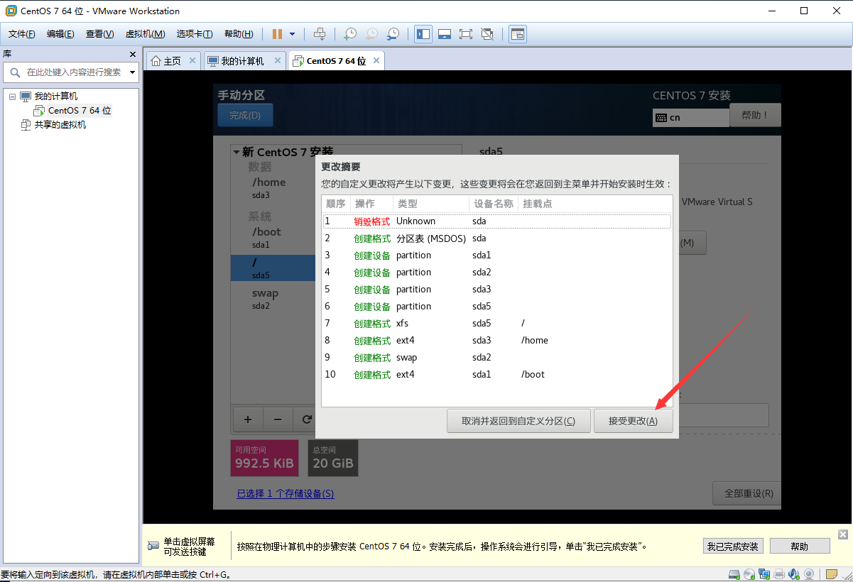Viewport: 853px width, 582px height.
Task: Collapse the 我的计算机 tree node
Action: 12,97
